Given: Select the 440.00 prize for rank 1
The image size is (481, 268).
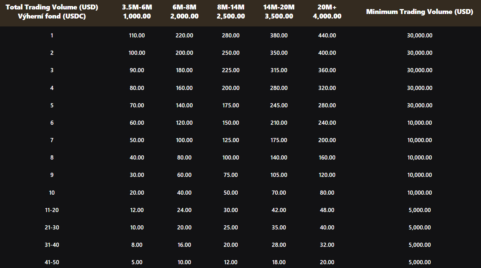Looking at the screenshot, I should click(327, 36).
